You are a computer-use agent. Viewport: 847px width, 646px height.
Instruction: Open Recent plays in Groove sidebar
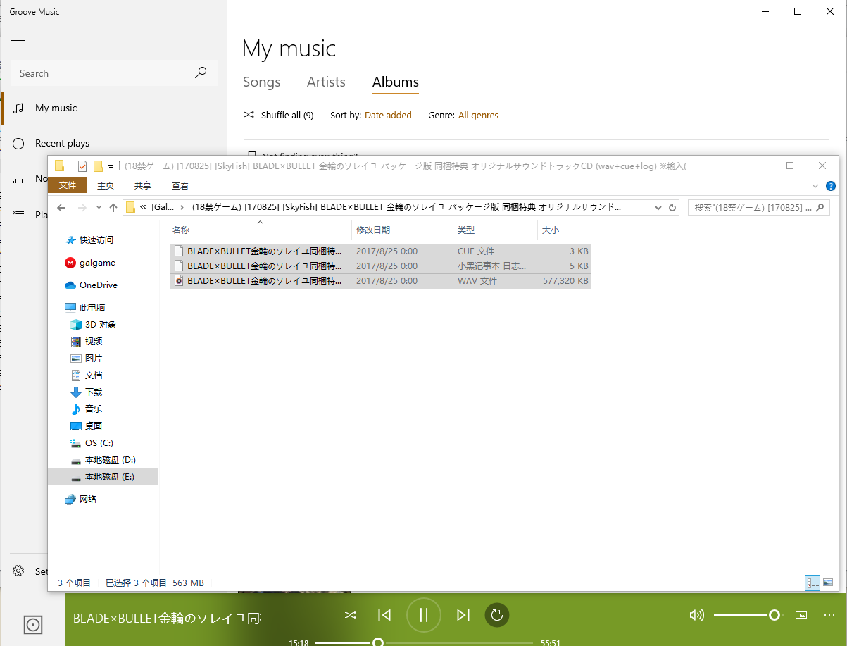coord(62,143)
